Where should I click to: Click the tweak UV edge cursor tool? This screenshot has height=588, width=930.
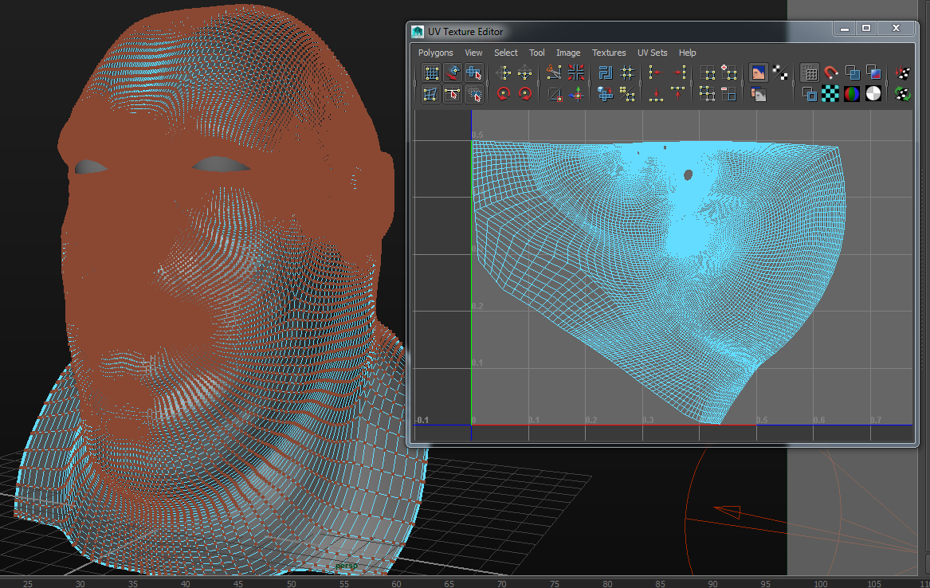(x=453, y=94)
